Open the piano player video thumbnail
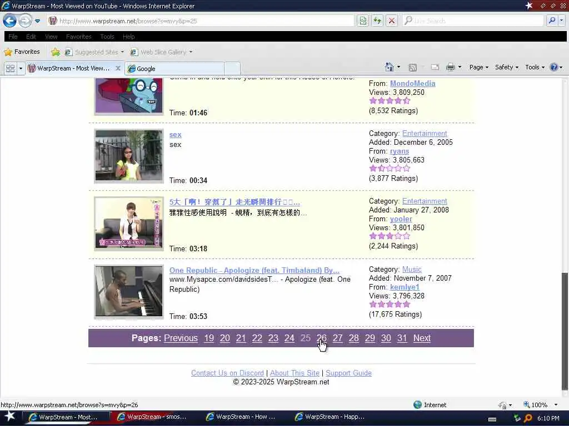 129,292
